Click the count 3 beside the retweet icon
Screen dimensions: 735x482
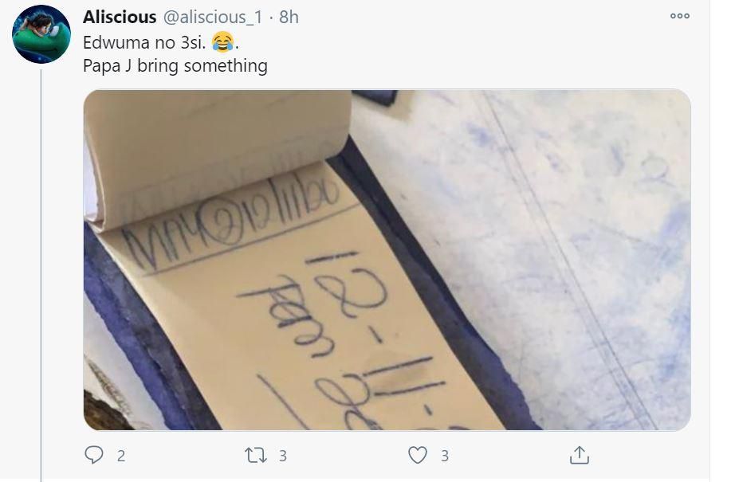coord(283,456)
